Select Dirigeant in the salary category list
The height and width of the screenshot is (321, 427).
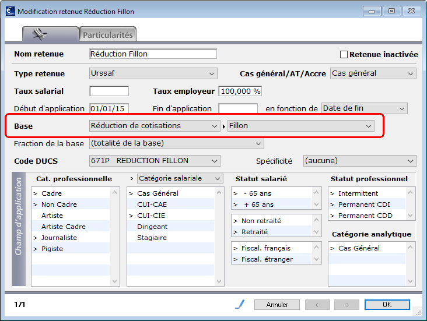(x=171, y=227)
